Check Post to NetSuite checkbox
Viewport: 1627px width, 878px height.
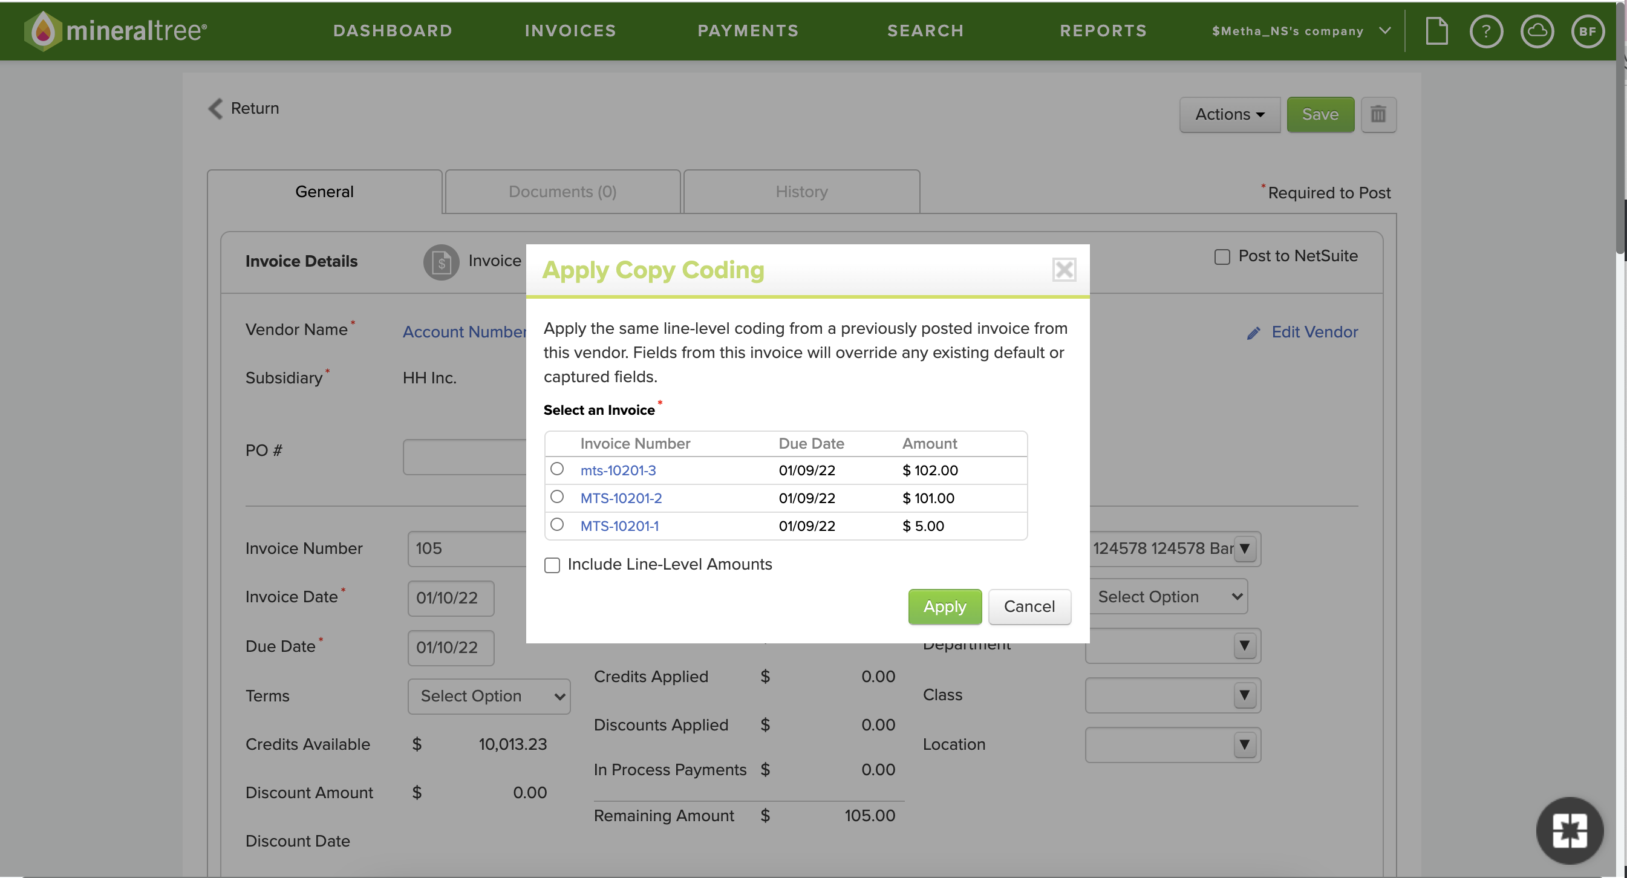tap(1222, 256)
